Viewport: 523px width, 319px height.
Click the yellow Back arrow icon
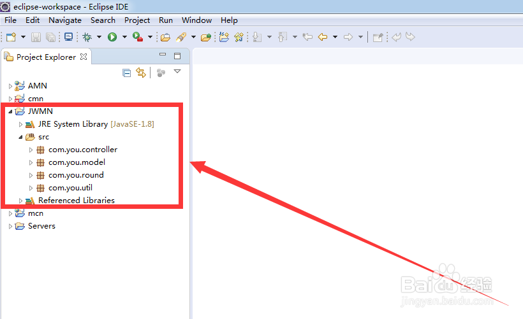click(x=323, y=37)
